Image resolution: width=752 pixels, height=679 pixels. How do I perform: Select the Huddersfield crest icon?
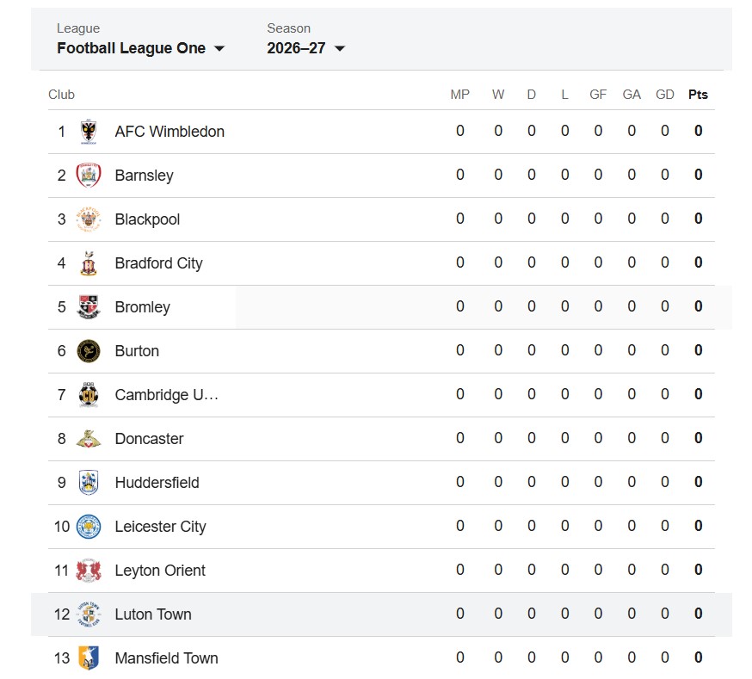point(89,483)
